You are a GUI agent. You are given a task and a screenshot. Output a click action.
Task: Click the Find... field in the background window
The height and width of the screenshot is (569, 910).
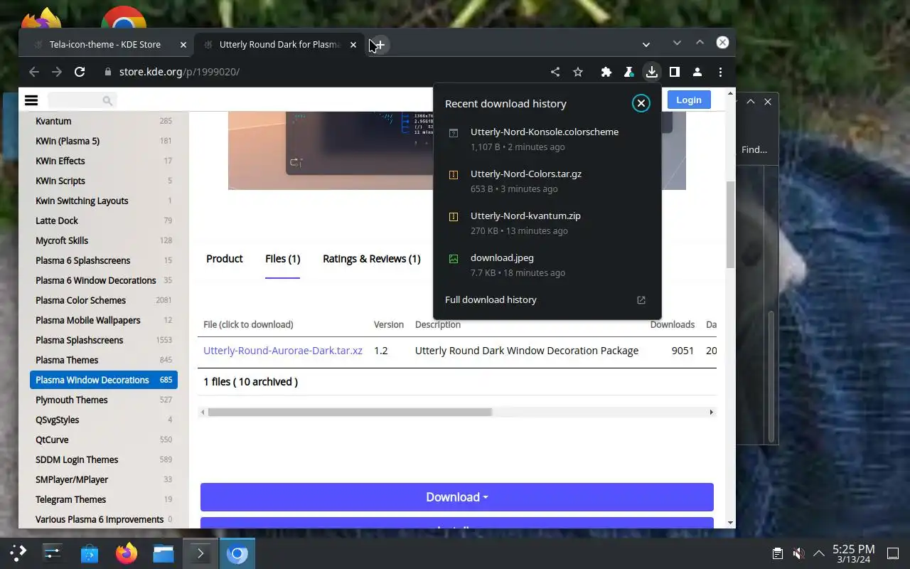pos(754,149)
